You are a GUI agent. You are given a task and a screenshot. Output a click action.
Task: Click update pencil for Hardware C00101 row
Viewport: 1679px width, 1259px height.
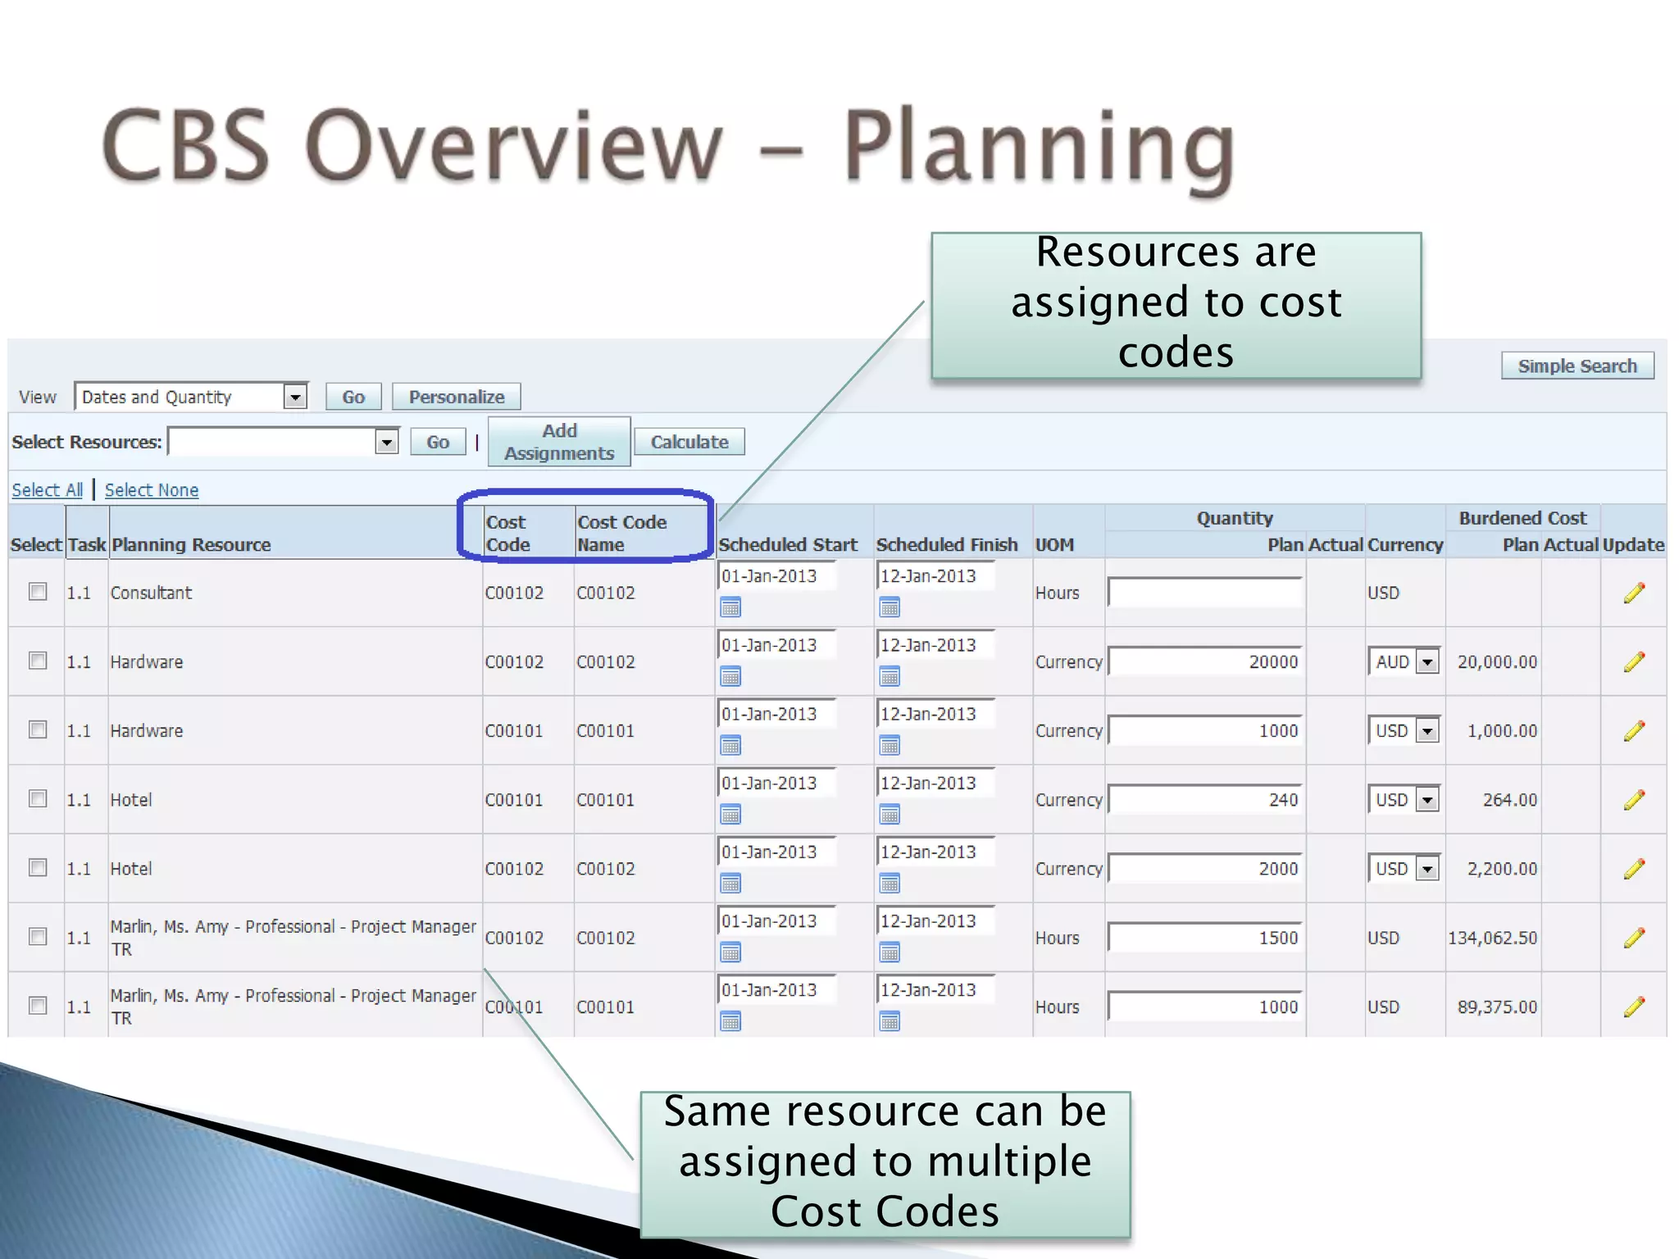click(1634, 730)
